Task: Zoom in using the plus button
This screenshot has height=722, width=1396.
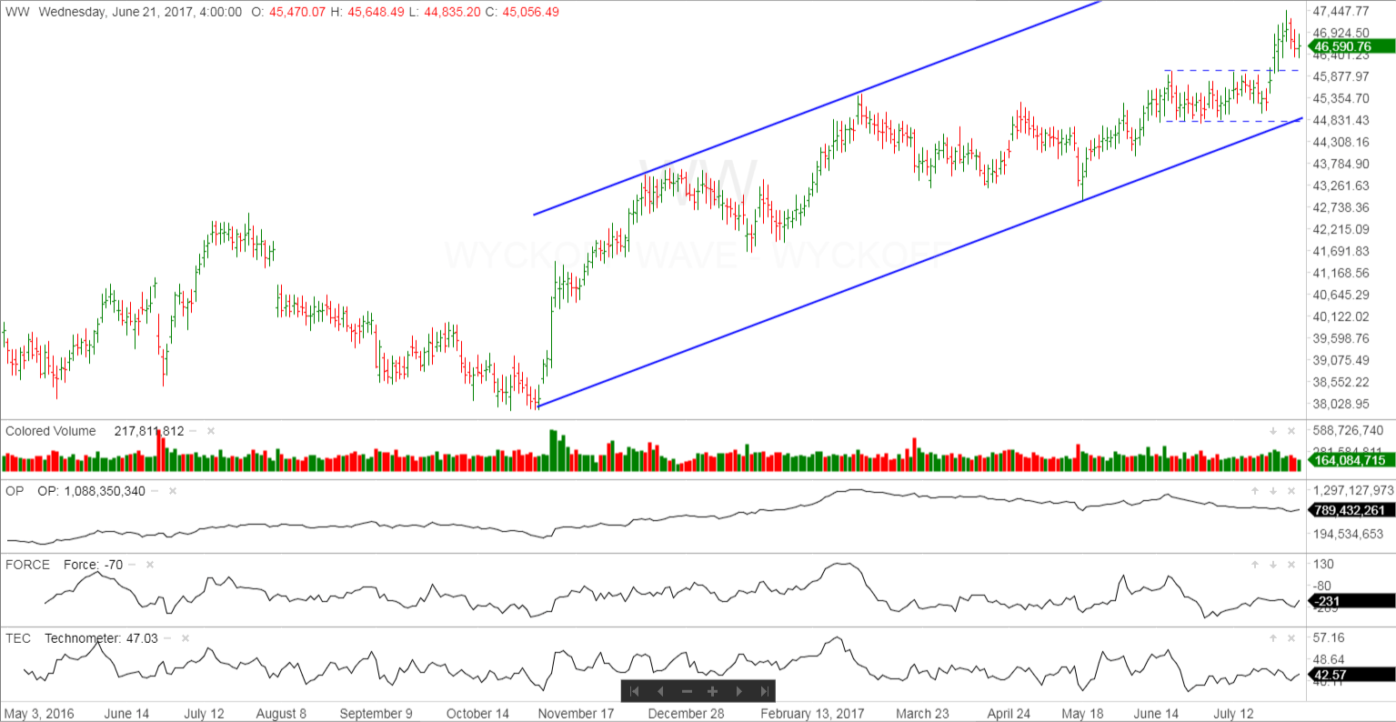Action: (x=713, y=691)
